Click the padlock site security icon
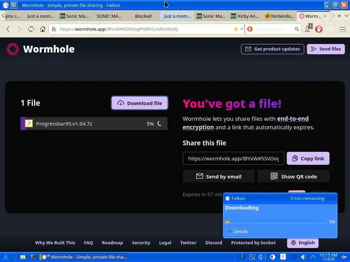Viewport: 350px width, 262px height. (54, 29)
